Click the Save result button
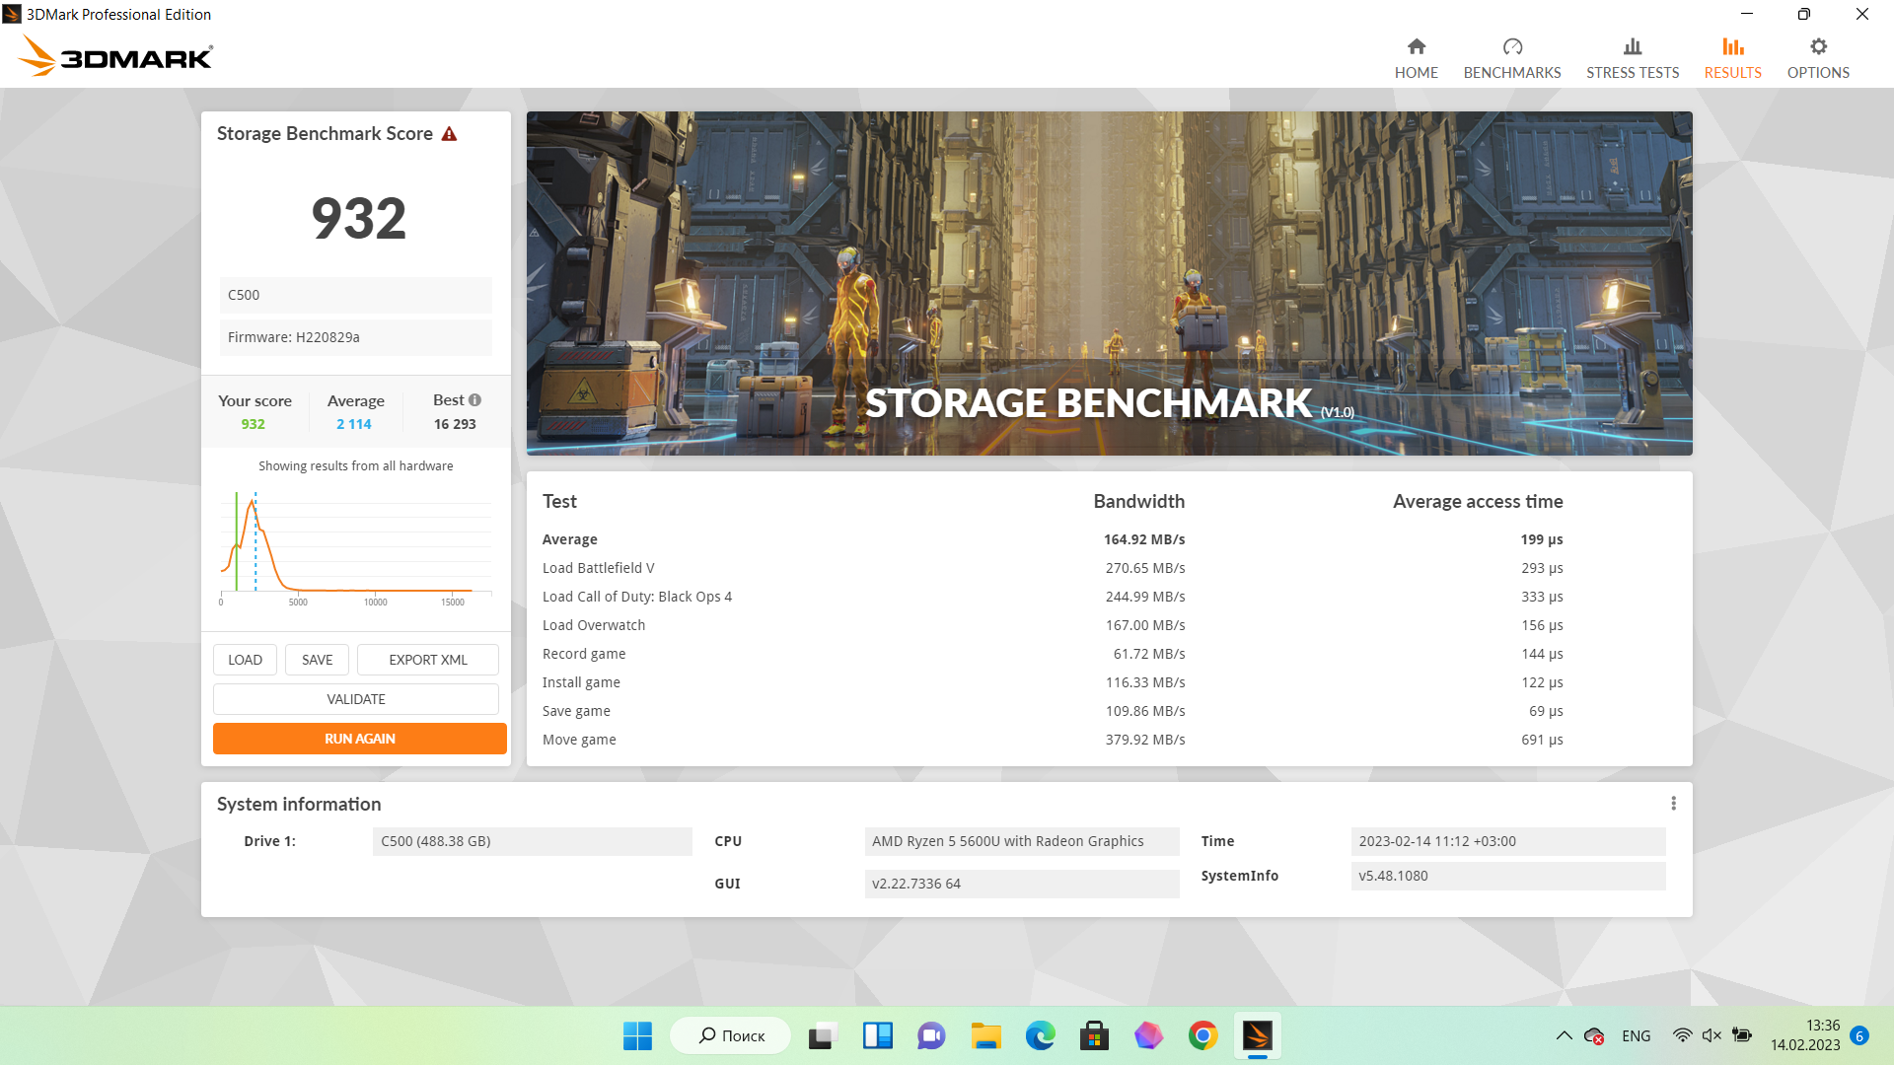 (x=317, y=660)
